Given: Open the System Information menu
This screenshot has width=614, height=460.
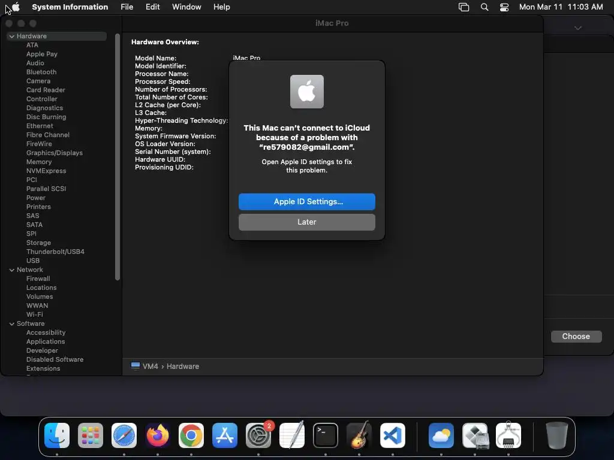Looking at the screenshot, I should click(x=70, y=7).
